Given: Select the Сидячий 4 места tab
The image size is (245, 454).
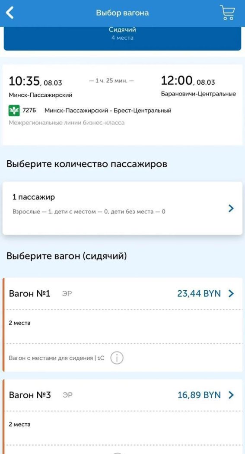Looking at the screenshot, I should coord(123,33).
